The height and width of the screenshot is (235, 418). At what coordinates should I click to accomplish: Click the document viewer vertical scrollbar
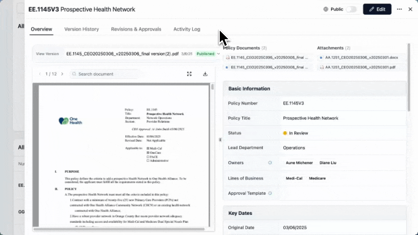click(x=212, y=87)
